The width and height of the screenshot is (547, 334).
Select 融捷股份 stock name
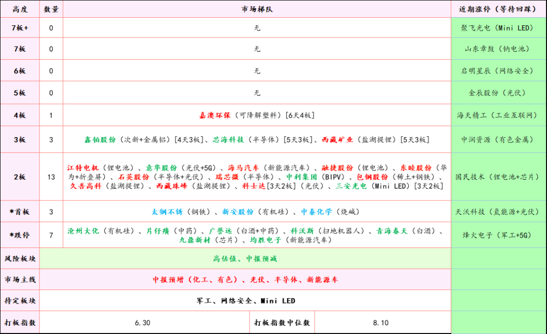point(337,168)
